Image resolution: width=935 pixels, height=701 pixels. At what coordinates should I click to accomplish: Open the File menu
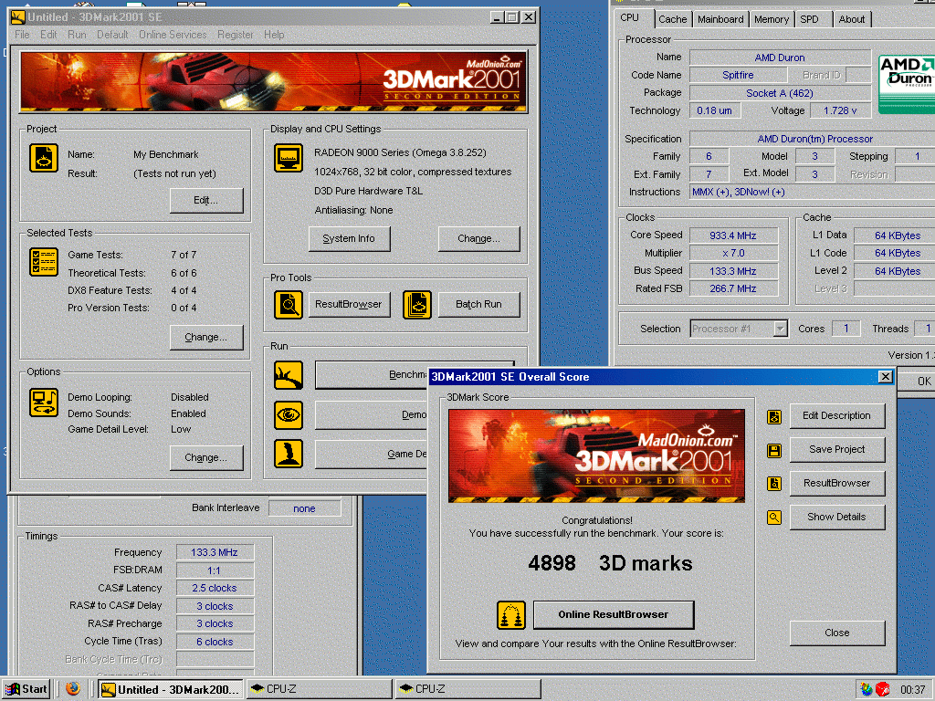tap(22, 35)
